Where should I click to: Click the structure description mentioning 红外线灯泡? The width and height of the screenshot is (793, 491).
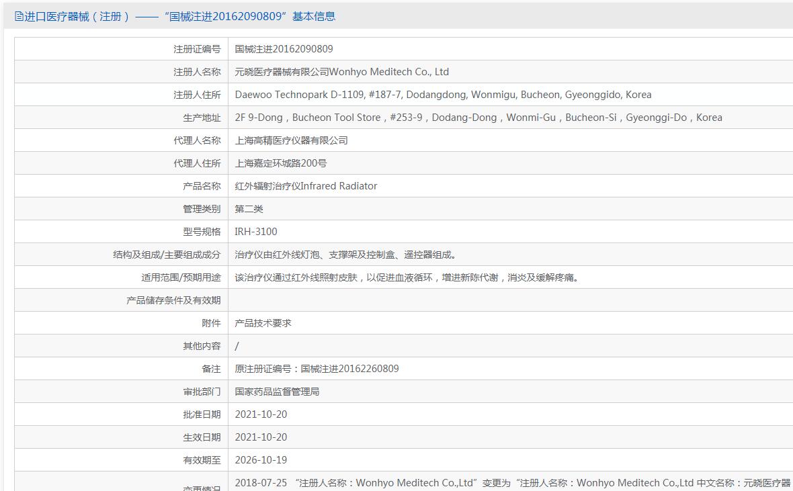point(347,255)
